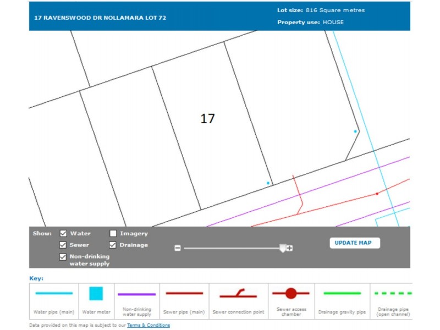Click the zoom in plus icon
The image size is (440, 330).
290,248
